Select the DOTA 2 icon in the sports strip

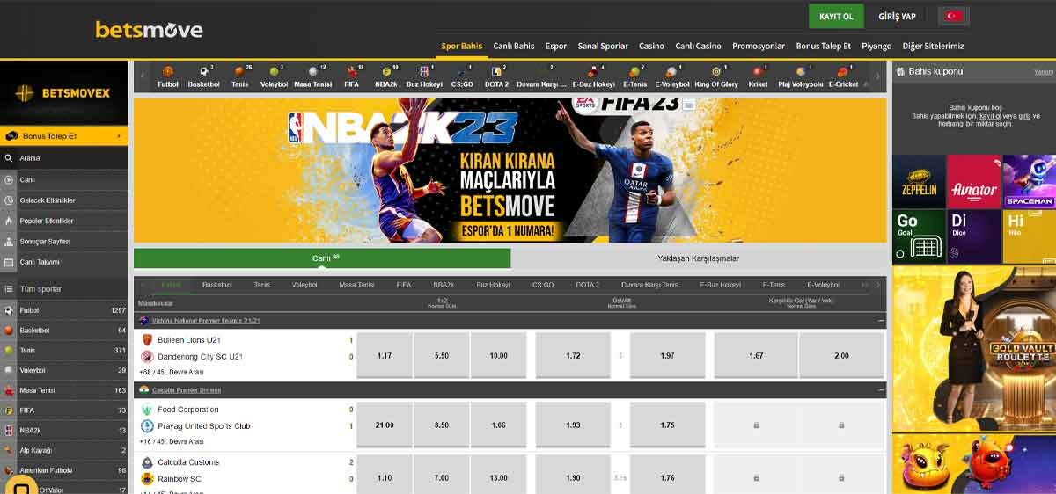coord(496,76)
